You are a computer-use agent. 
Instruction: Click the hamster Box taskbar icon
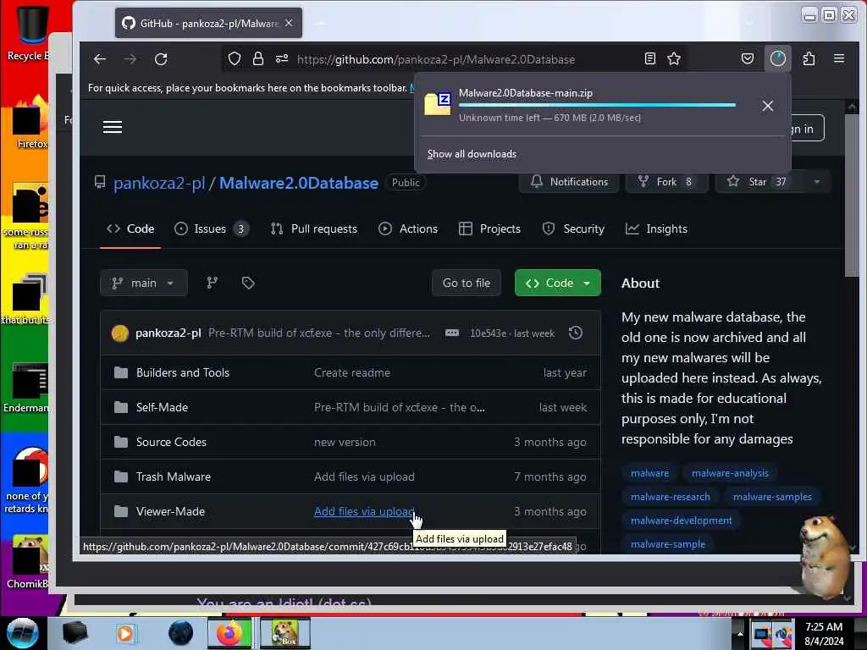coord(284,633)
